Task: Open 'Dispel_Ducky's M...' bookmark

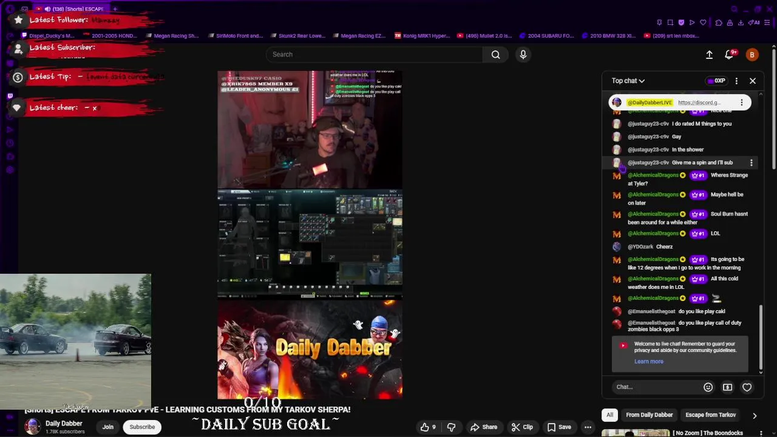Action: tap(47, 36)
